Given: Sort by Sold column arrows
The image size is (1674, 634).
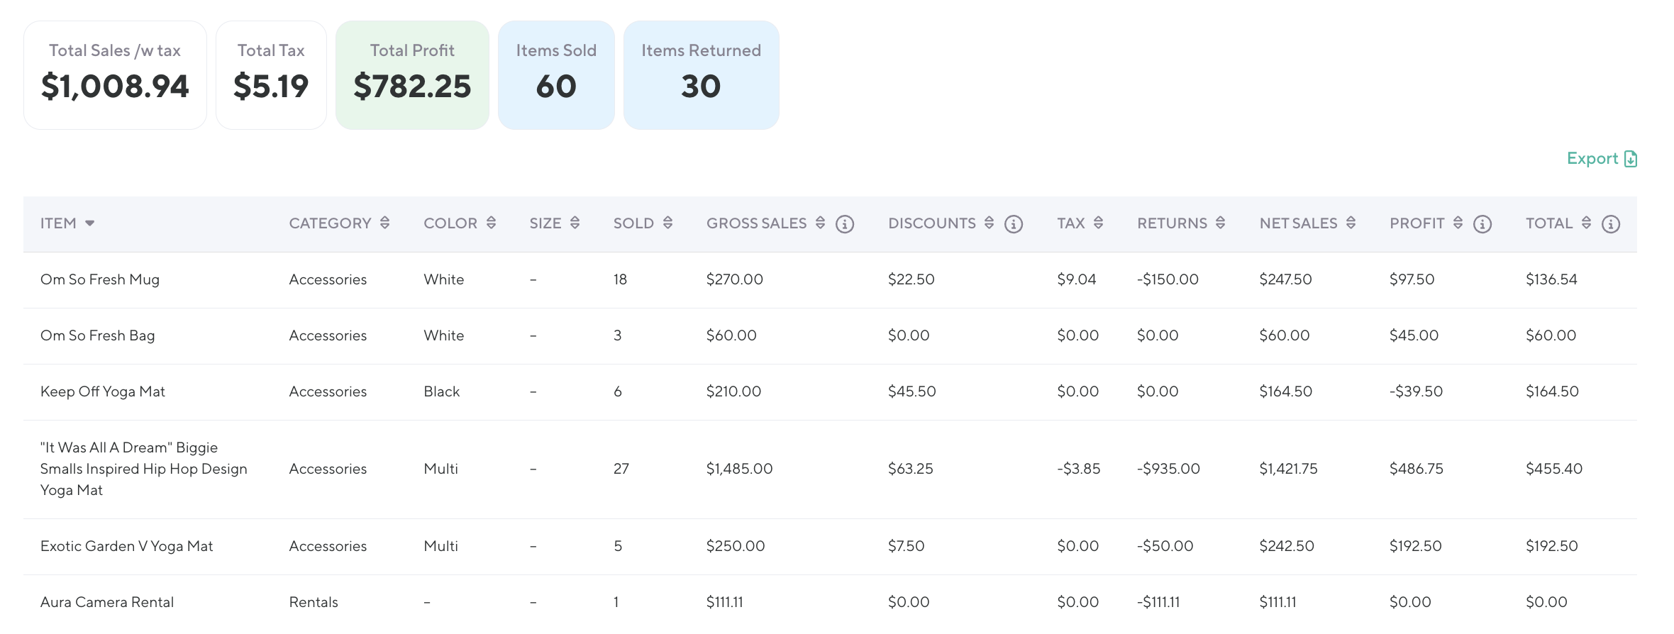Looking at the screenshot, I should pyautogui.click(x=667, y=223).
